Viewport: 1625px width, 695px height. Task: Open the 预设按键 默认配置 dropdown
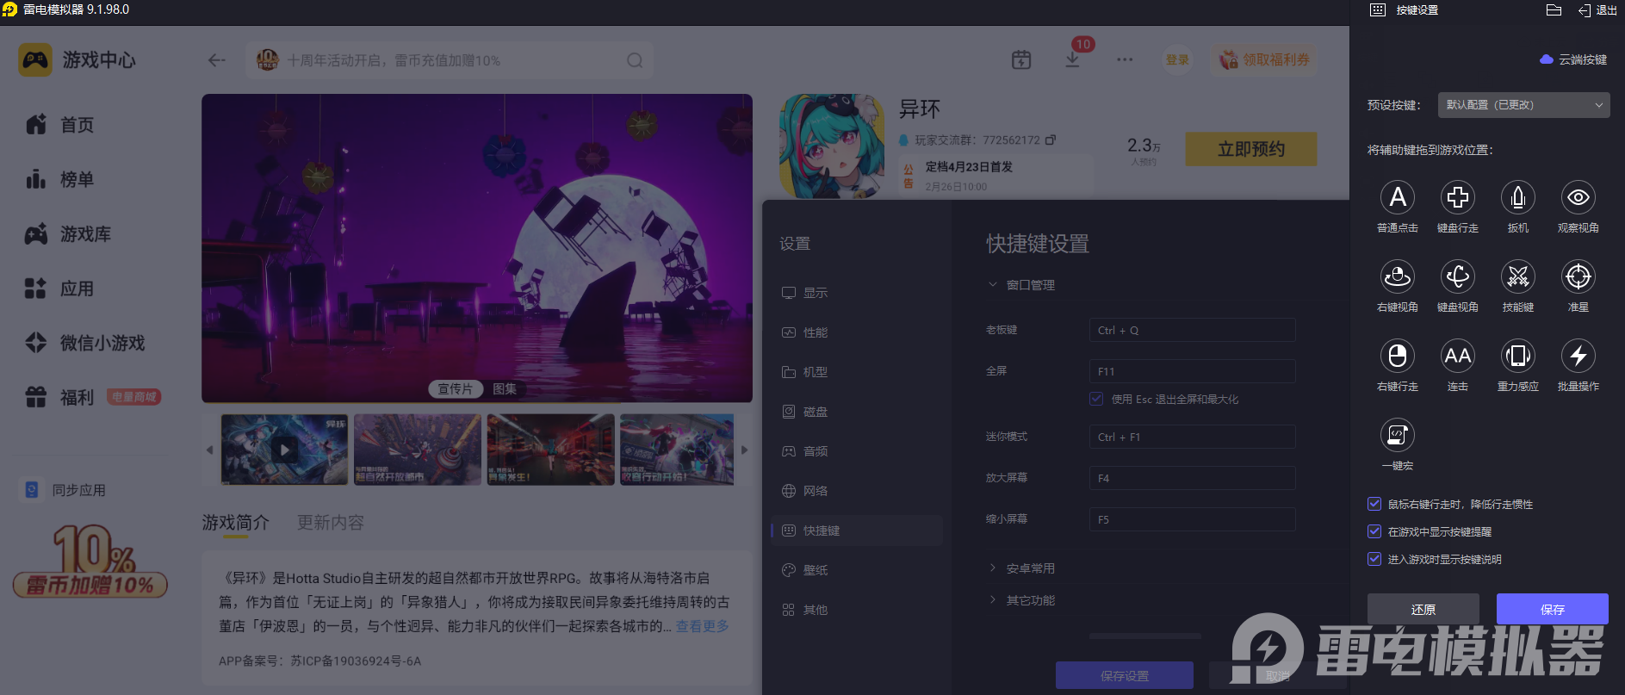pos(1524,105)
